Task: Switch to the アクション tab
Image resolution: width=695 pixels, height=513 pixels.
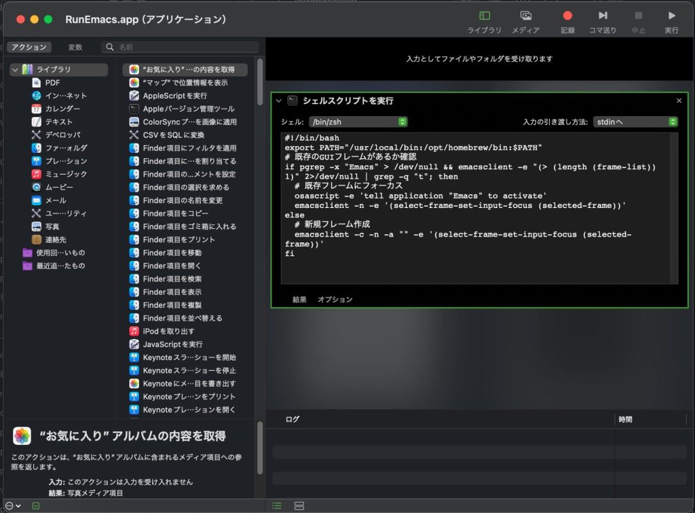Action: tap(29, 47)
